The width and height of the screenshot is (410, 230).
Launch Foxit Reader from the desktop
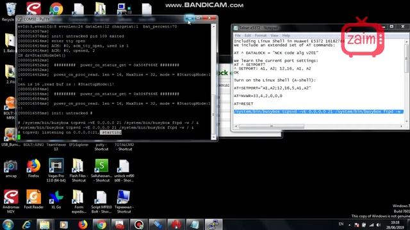point(33,199)
